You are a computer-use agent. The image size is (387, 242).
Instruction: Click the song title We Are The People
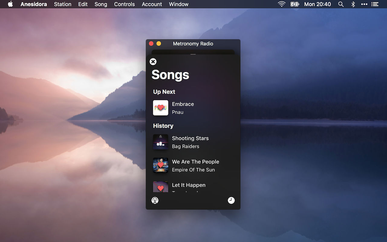click(196, 162)
